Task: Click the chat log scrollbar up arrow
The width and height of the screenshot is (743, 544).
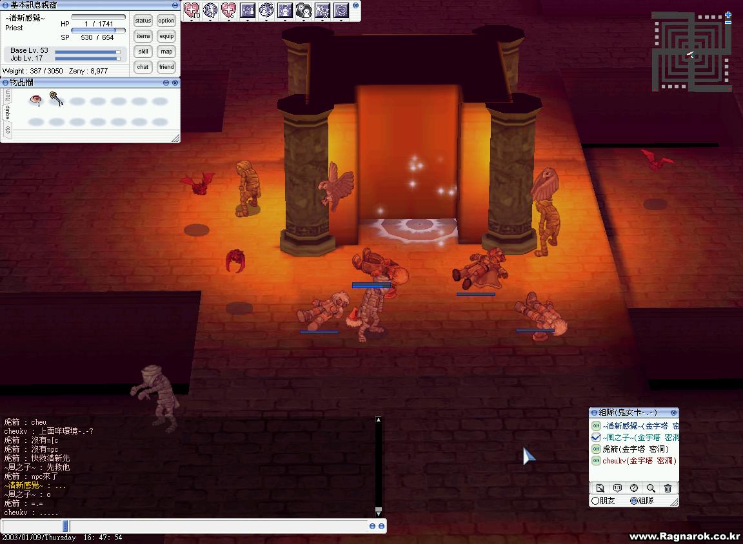Action: pos(378,420)
